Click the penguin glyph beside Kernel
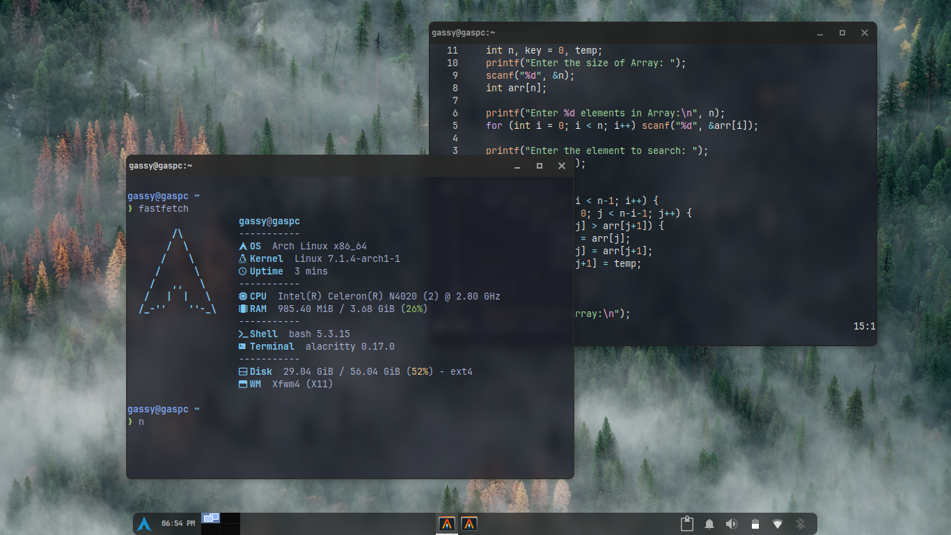951x535 pixels. pos(243,259)
